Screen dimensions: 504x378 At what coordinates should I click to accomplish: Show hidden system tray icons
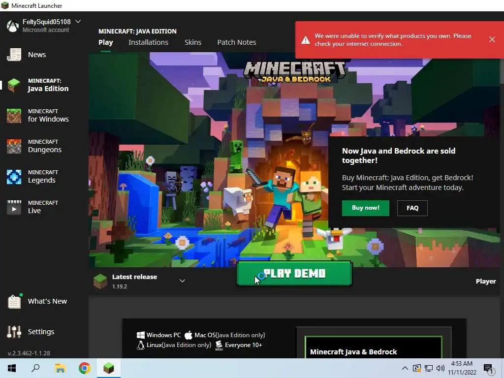point(405,368)
